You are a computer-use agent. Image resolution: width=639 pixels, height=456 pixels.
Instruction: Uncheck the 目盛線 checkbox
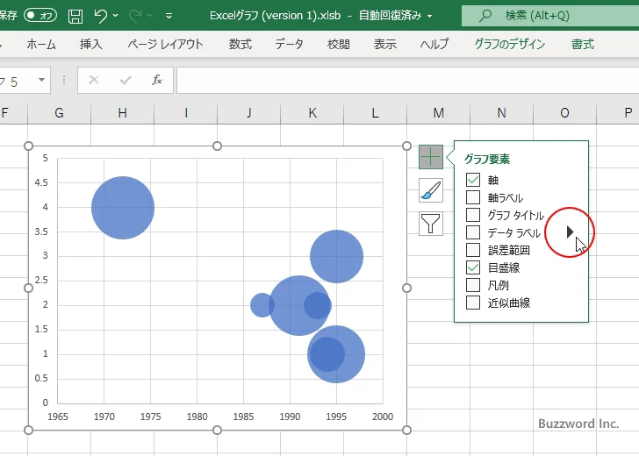click(473, 267)
